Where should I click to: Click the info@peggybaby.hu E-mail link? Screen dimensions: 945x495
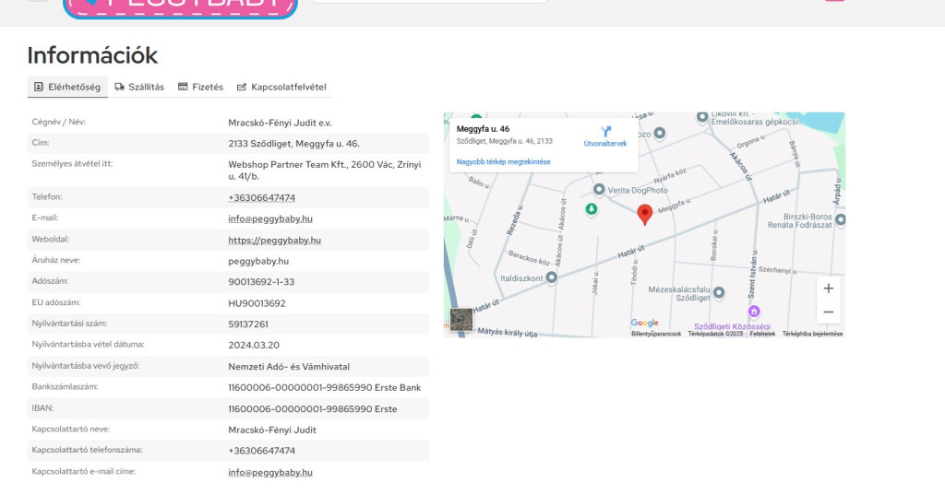pos(270,218)
